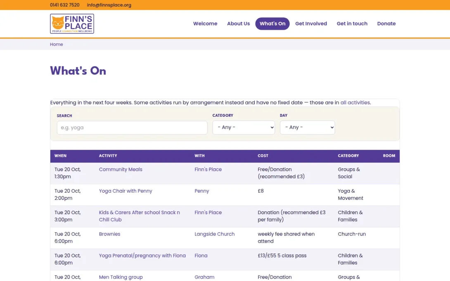Image resolution: width=450 pixels, height=281 pixels.
Task: Focus the search field e.g. yoga
Action: point(132,128)
